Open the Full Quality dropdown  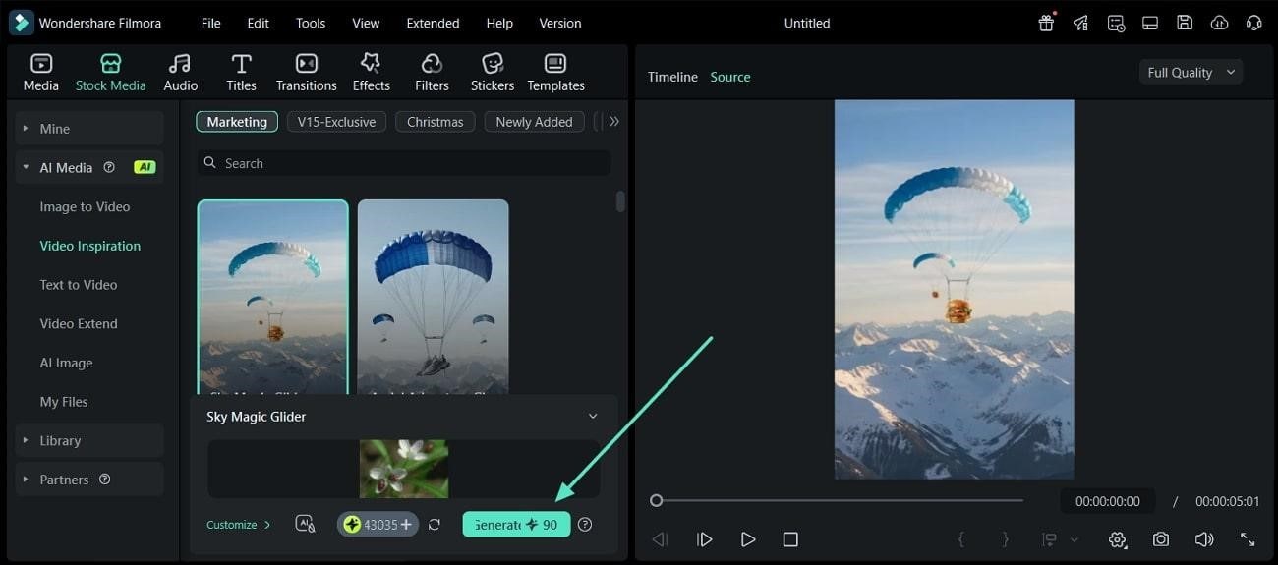(1191, 73)
